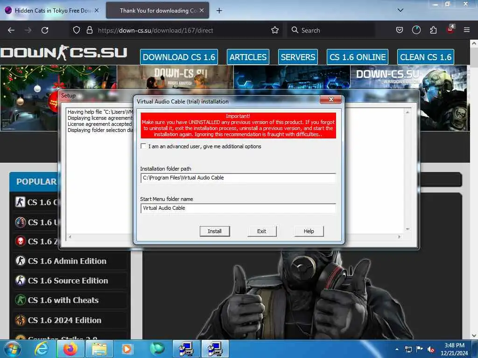Switch to the second setup installer taskbar icon
Screen dimensions: 478x358
tap(215, 349)
